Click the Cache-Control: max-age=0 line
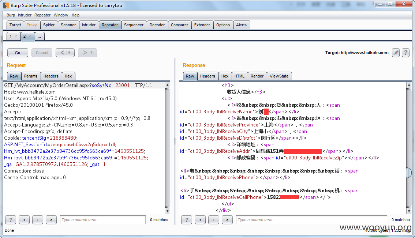The height and width of the screenshot is (238, 415). [x=35, y=177]
